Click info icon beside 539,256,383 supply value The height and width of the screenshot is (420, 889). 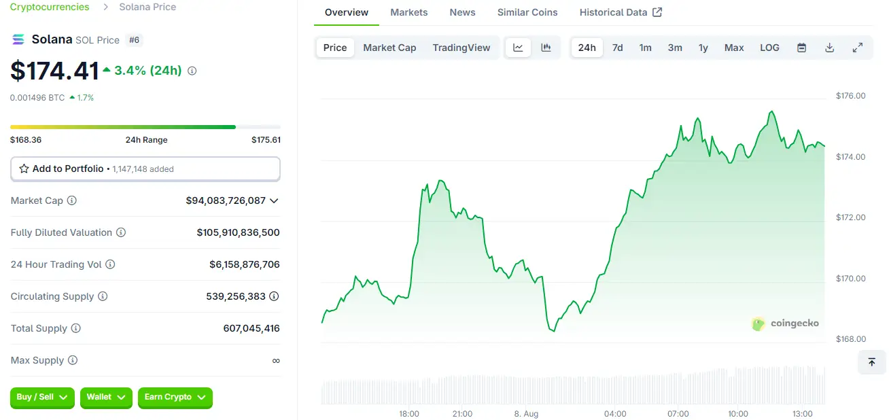274,296
